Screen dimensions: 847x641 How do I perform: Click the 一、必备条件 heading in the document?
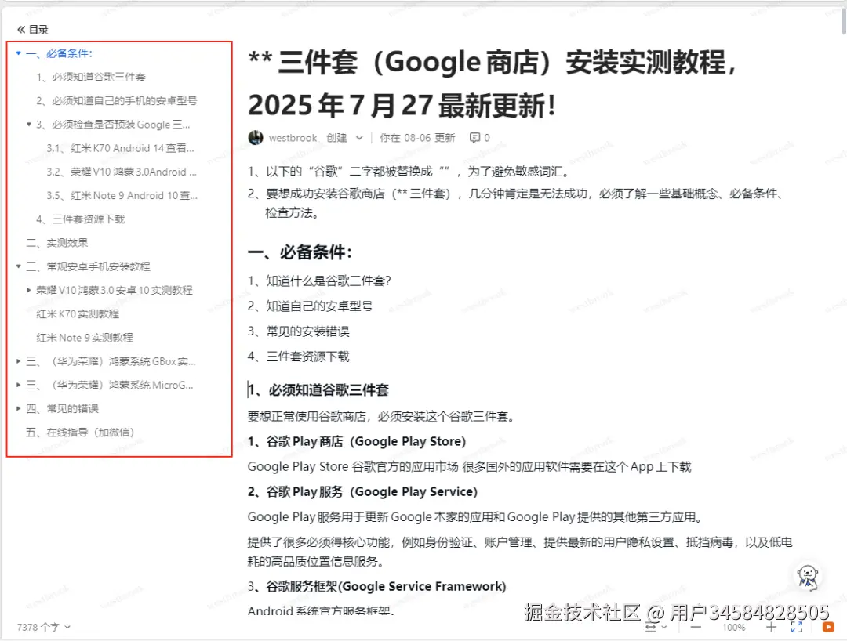tap(300, 252)
